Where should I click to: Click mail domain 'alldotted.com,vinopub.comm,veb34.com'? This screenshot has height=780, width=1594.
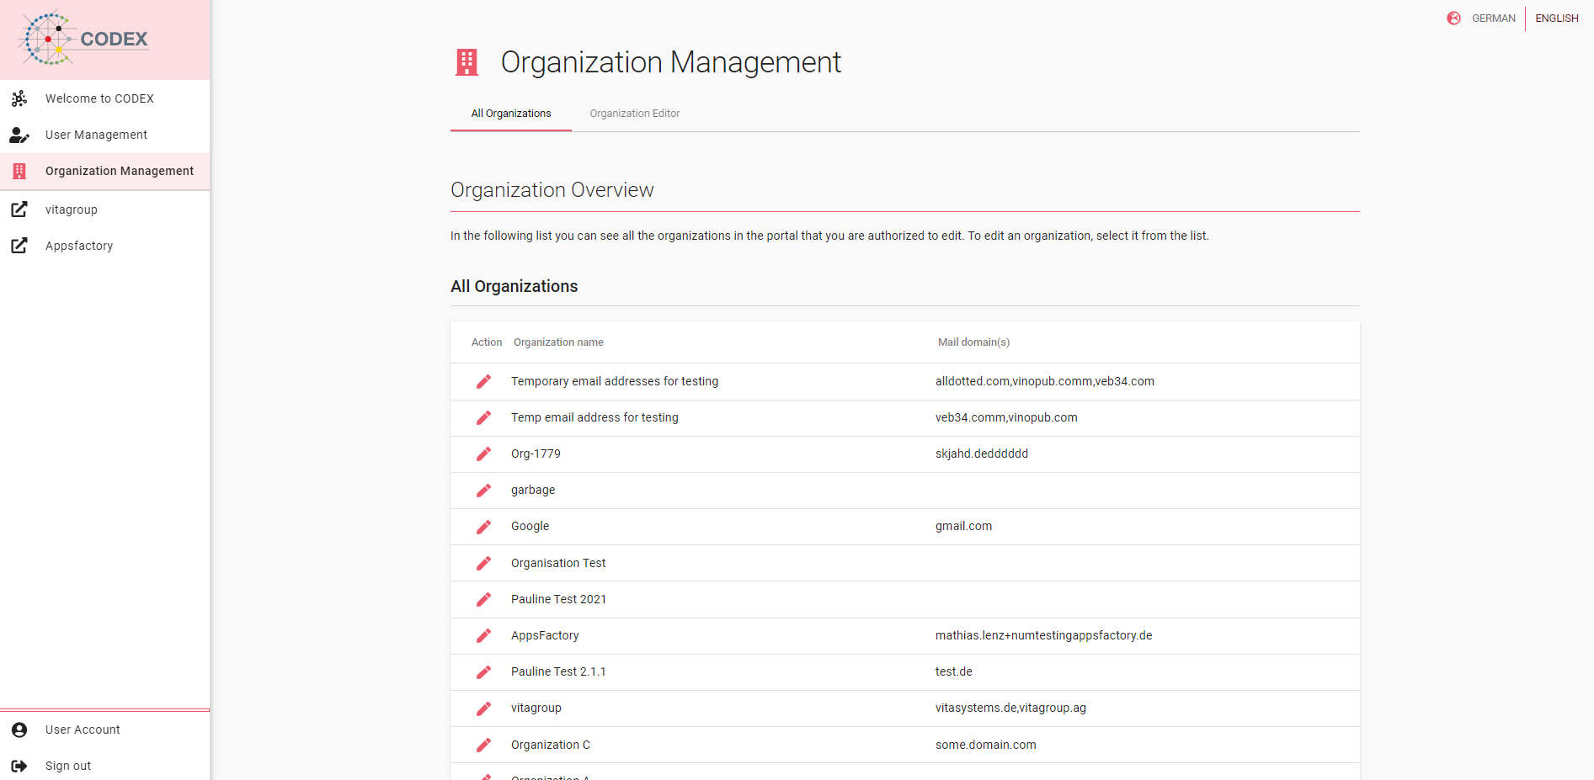(x=1045, y=381)
